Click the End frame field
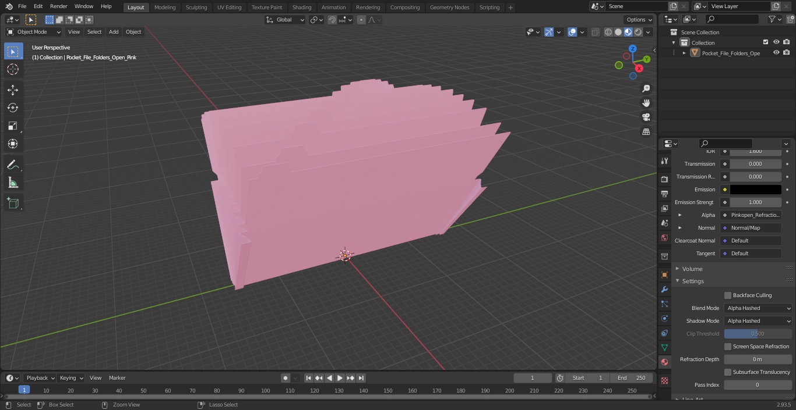Viewport: 796px width, 410px height. [632, 378]
